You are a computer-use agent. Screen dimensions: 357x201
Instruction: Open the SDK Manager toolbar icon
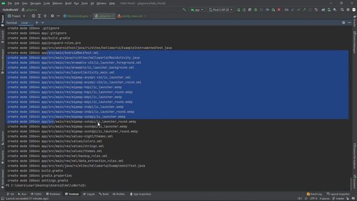pyautogui.click(x=335, y=10)
